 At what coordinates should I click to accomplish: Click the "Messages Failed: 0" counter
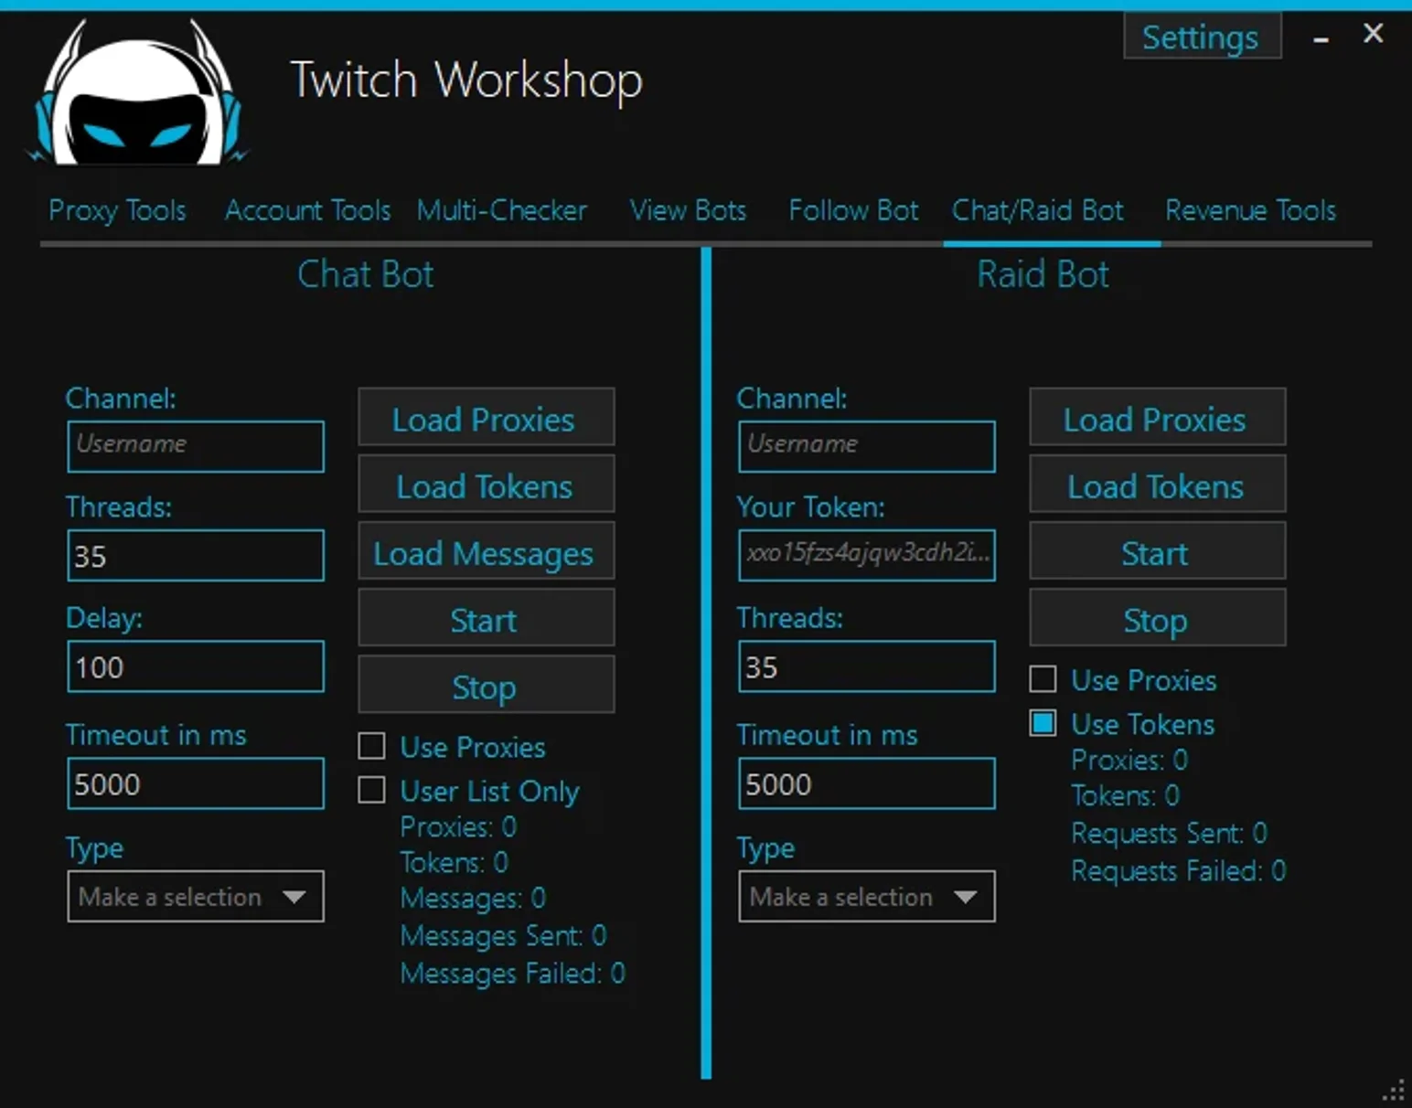coord(512,973)
